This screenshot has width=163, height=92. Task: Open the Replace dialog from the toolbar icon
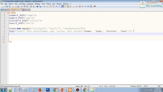(40, 6)
